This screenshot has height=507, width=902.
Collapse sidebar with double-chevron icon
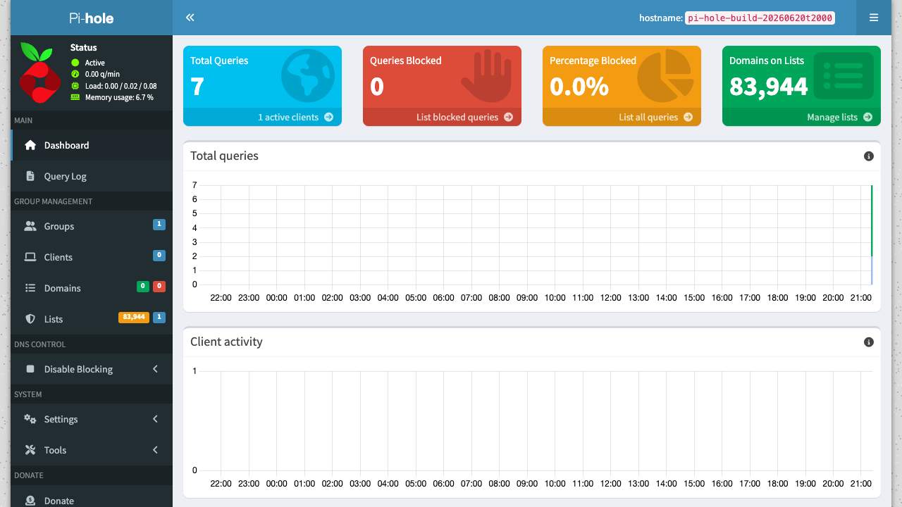tap(190, 18)
